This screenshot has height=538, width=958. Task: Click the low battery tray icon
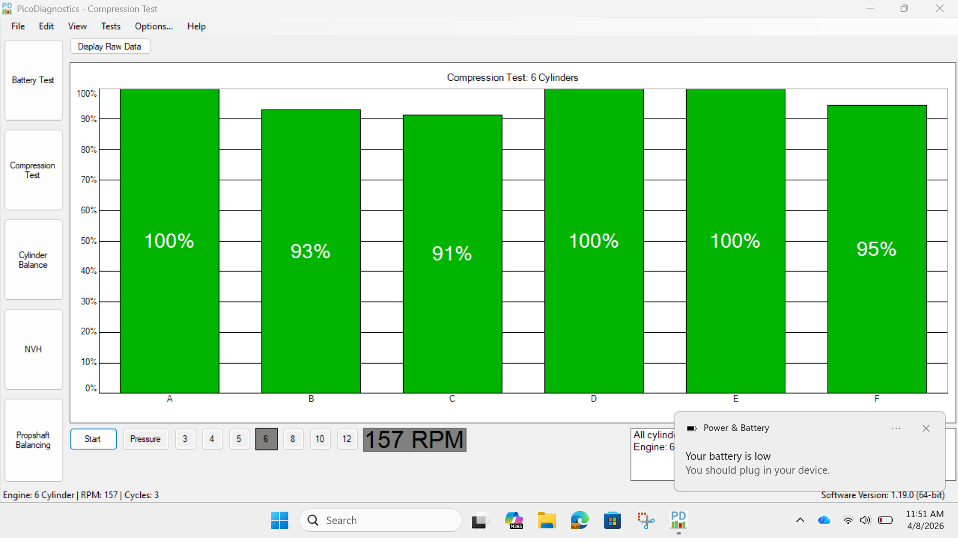tap(886, 521)
